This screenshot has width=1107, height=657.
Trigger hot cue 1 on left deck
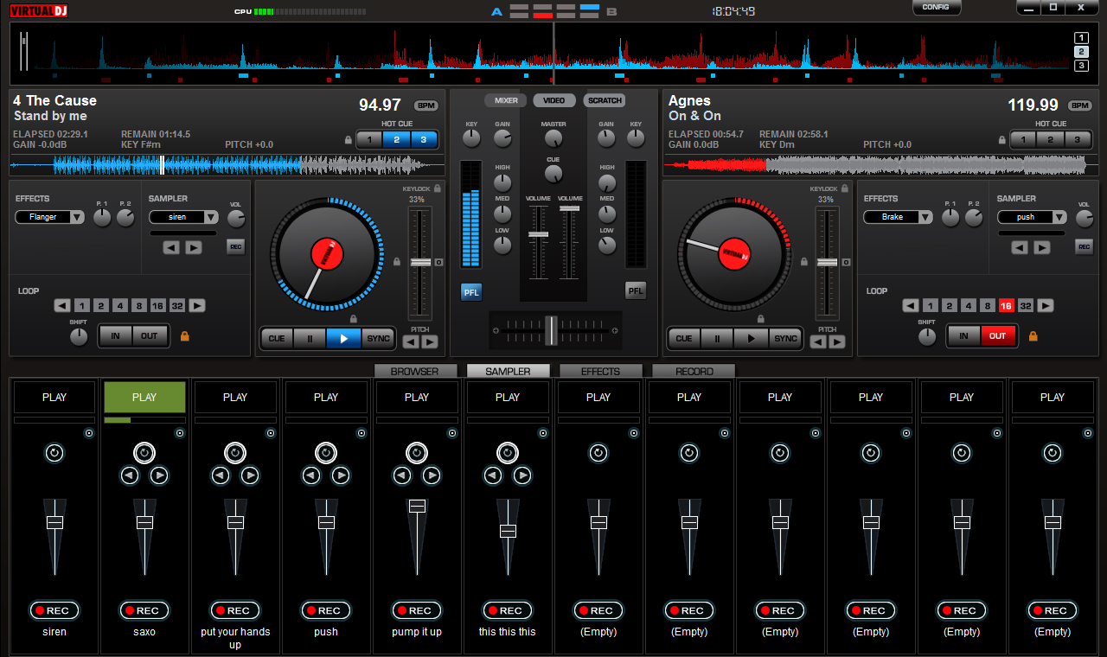coord(369,139)
